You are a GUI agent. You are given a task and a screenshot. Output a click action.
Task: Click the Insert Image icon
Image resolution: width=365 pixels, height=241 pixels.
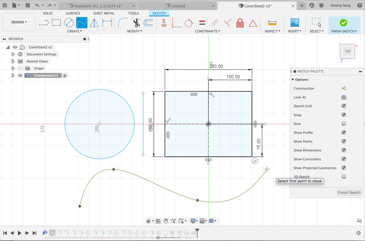coord(294,23)
